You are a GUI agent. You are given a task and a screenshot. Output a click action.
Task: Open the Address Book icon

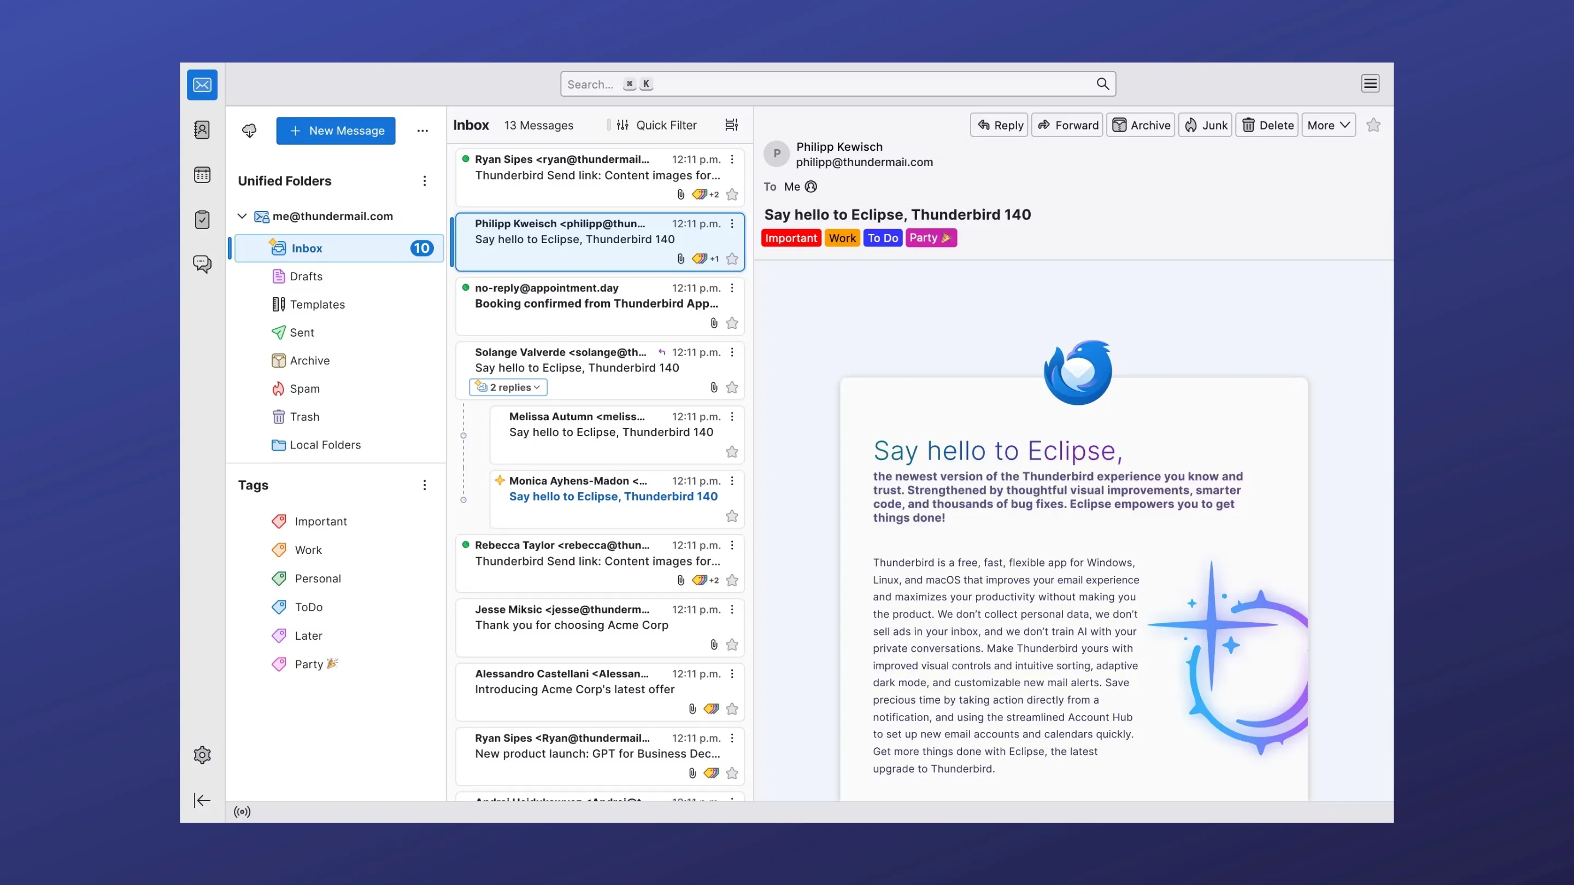coord(202,129)
